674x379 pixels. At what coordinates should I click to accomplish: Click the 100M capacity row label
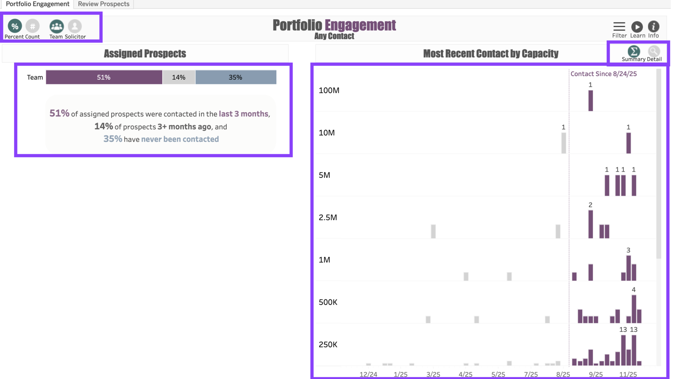pos(329,90)
